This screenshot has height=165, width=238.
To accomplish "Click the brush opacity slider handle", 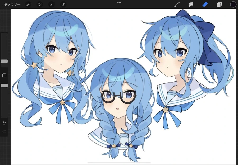I will click(4, 86).
